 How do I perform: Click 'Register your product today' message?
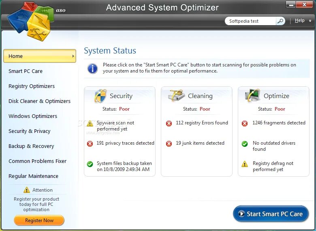coord(36,204)
